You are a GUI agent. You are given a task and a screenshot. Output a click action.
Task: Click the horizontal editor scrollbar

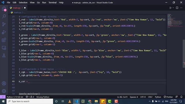click(88, 94)
